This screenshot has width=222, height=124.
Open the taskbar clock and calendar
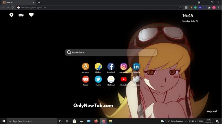(209, 121)
